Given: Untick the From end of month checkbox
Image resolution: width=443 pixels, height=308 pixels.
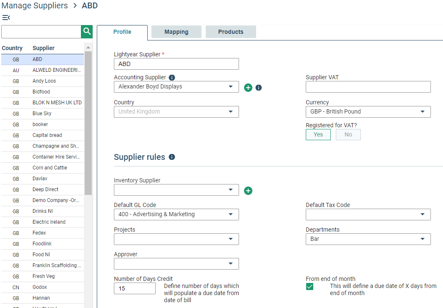Looking at the screenshot, I should (x=310, y=286).
